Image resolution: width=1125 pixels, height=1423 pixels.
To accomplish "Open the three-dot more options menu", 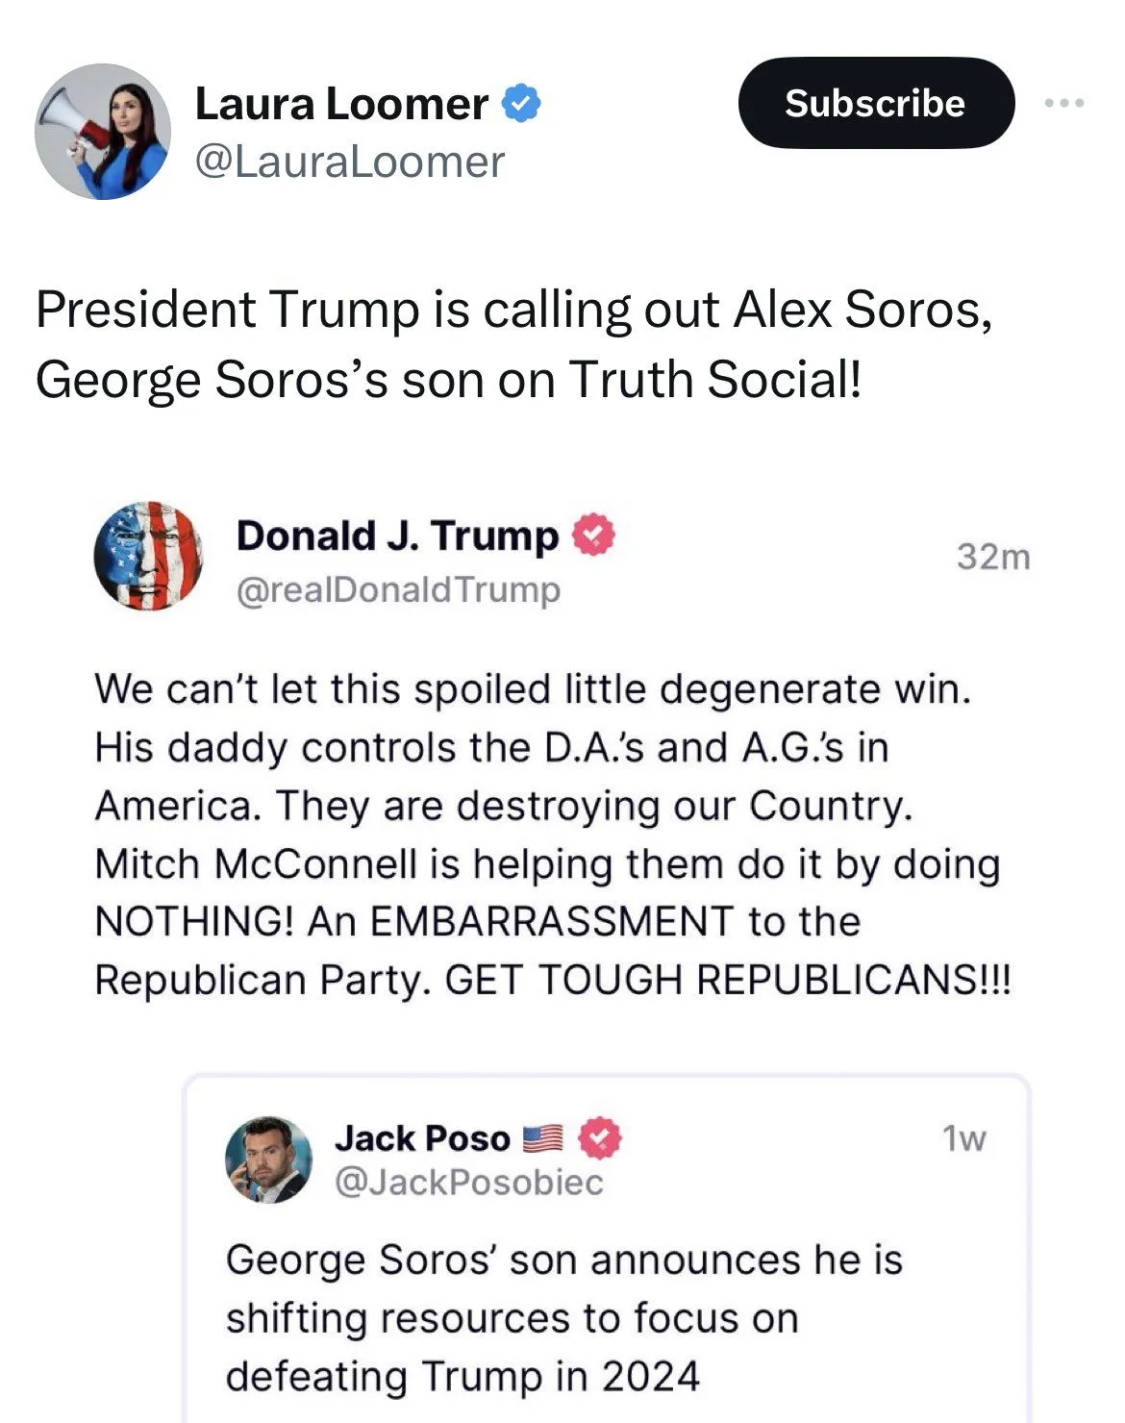I will [1064, 103].
